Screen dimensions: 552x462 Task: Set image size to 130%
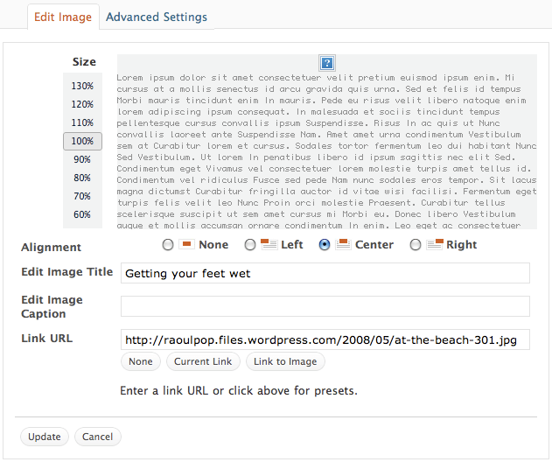[x=82, y=86]
